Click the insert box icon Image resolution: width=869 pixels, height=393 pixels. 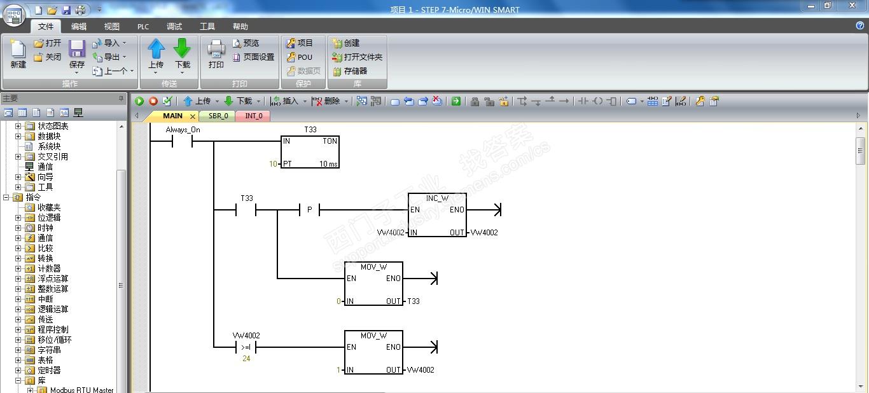coord(612,101)
